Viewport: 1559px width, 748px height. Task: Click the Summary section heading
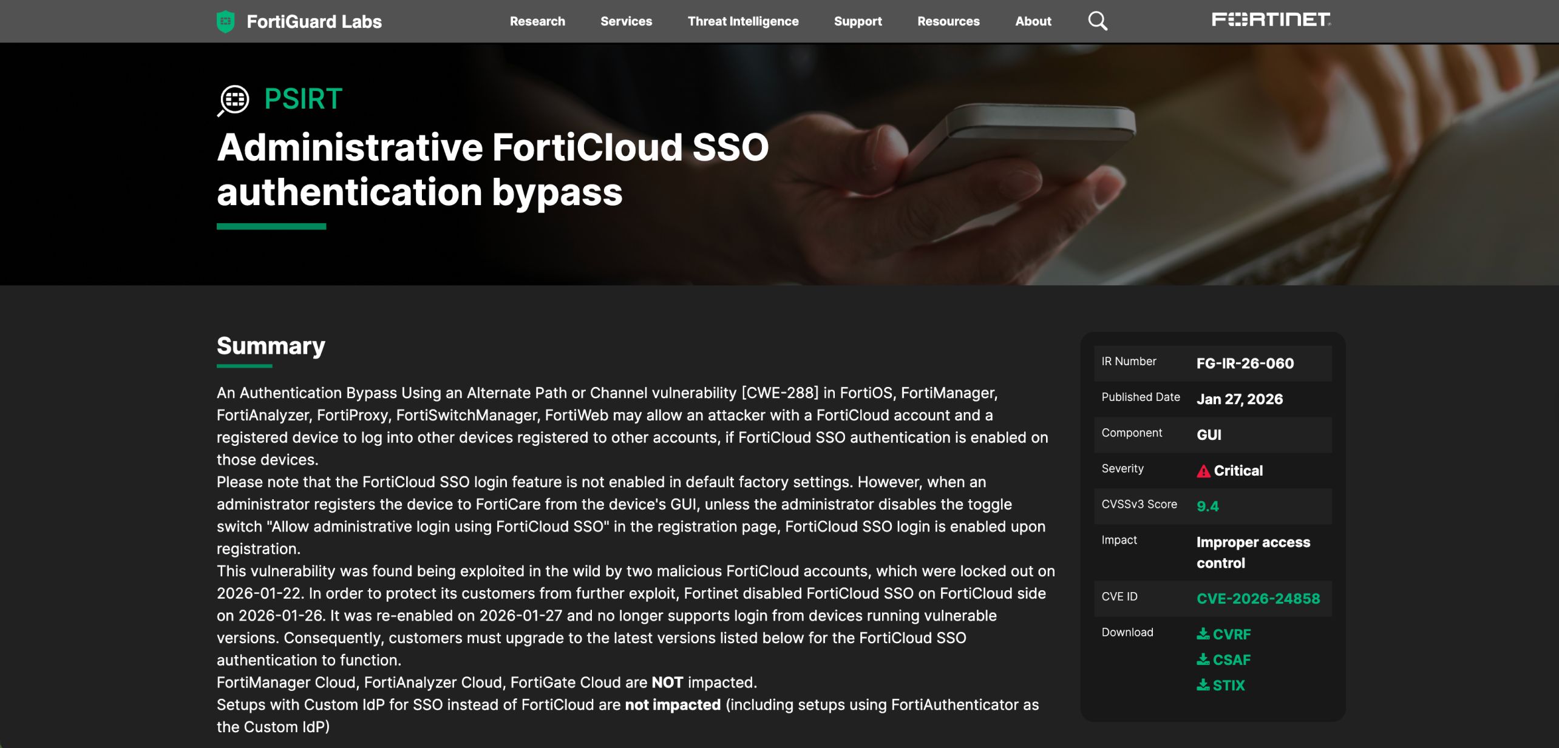(271, 346)
